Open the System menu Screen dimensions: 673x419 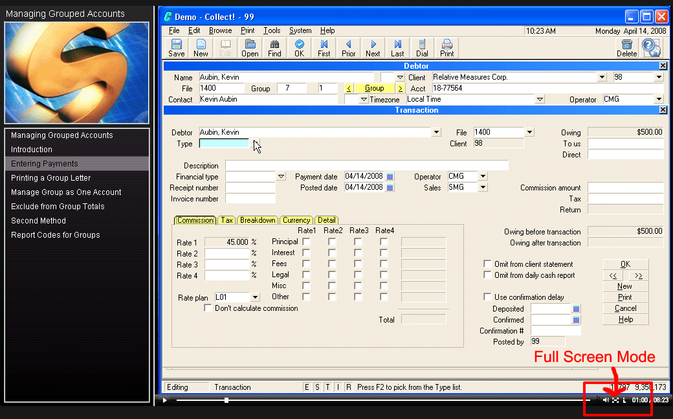pos(300,30)
